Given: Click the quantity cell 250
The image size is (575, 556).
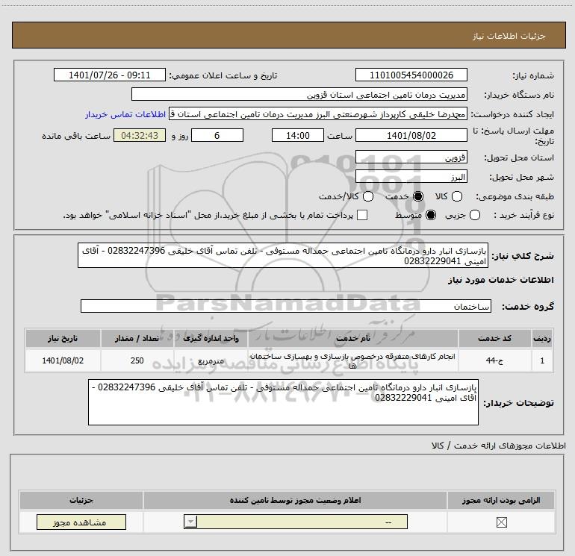Looking at the screenshot, I should (x=137, y=360).
